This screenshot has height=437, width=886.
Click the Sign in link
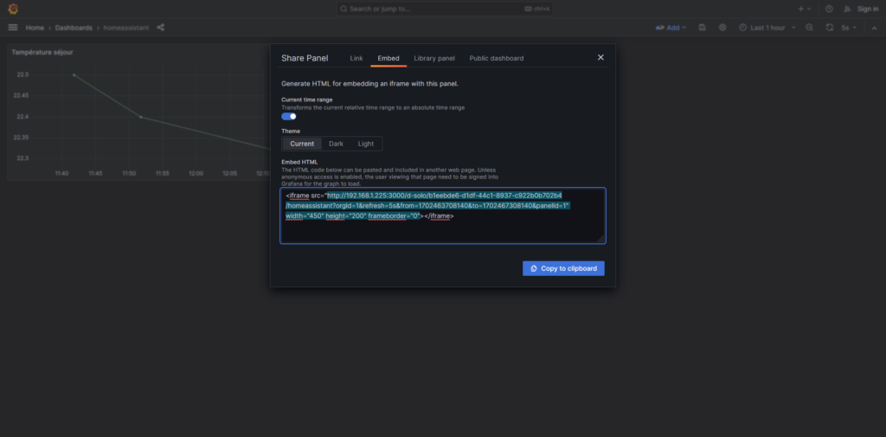coord(868,9)
